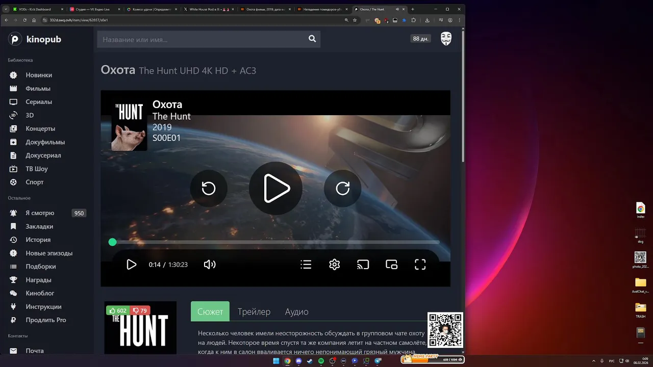Open История viewing history
Image resolution: width=653 pixels, height=367 pixels.
[38, 240]
